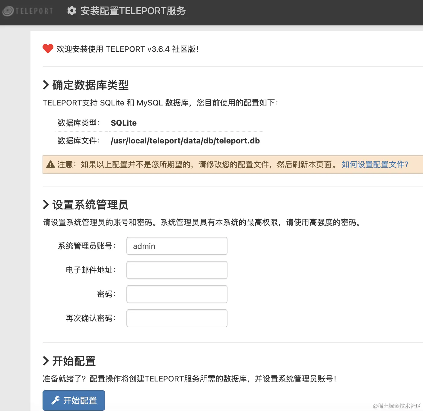
Task: Click the 确定数据库类型 section heading text
Action: [x=91, y=85]
